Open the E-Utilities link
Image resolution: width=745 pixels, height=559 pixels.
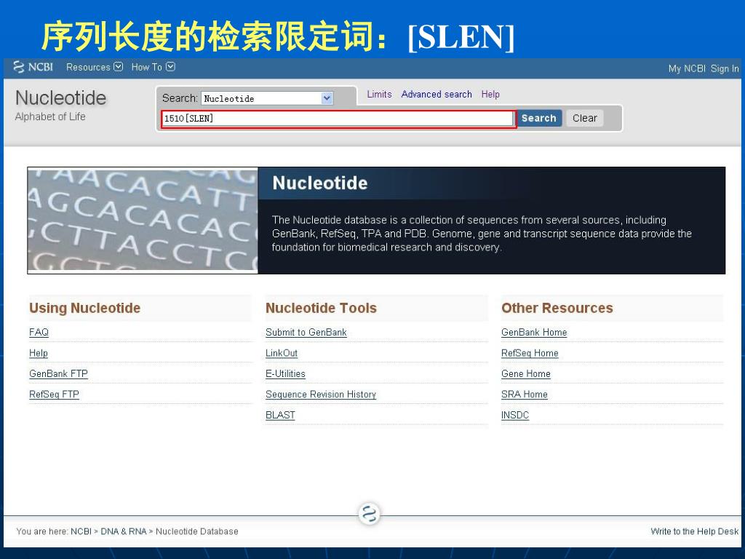coord(285,373)
